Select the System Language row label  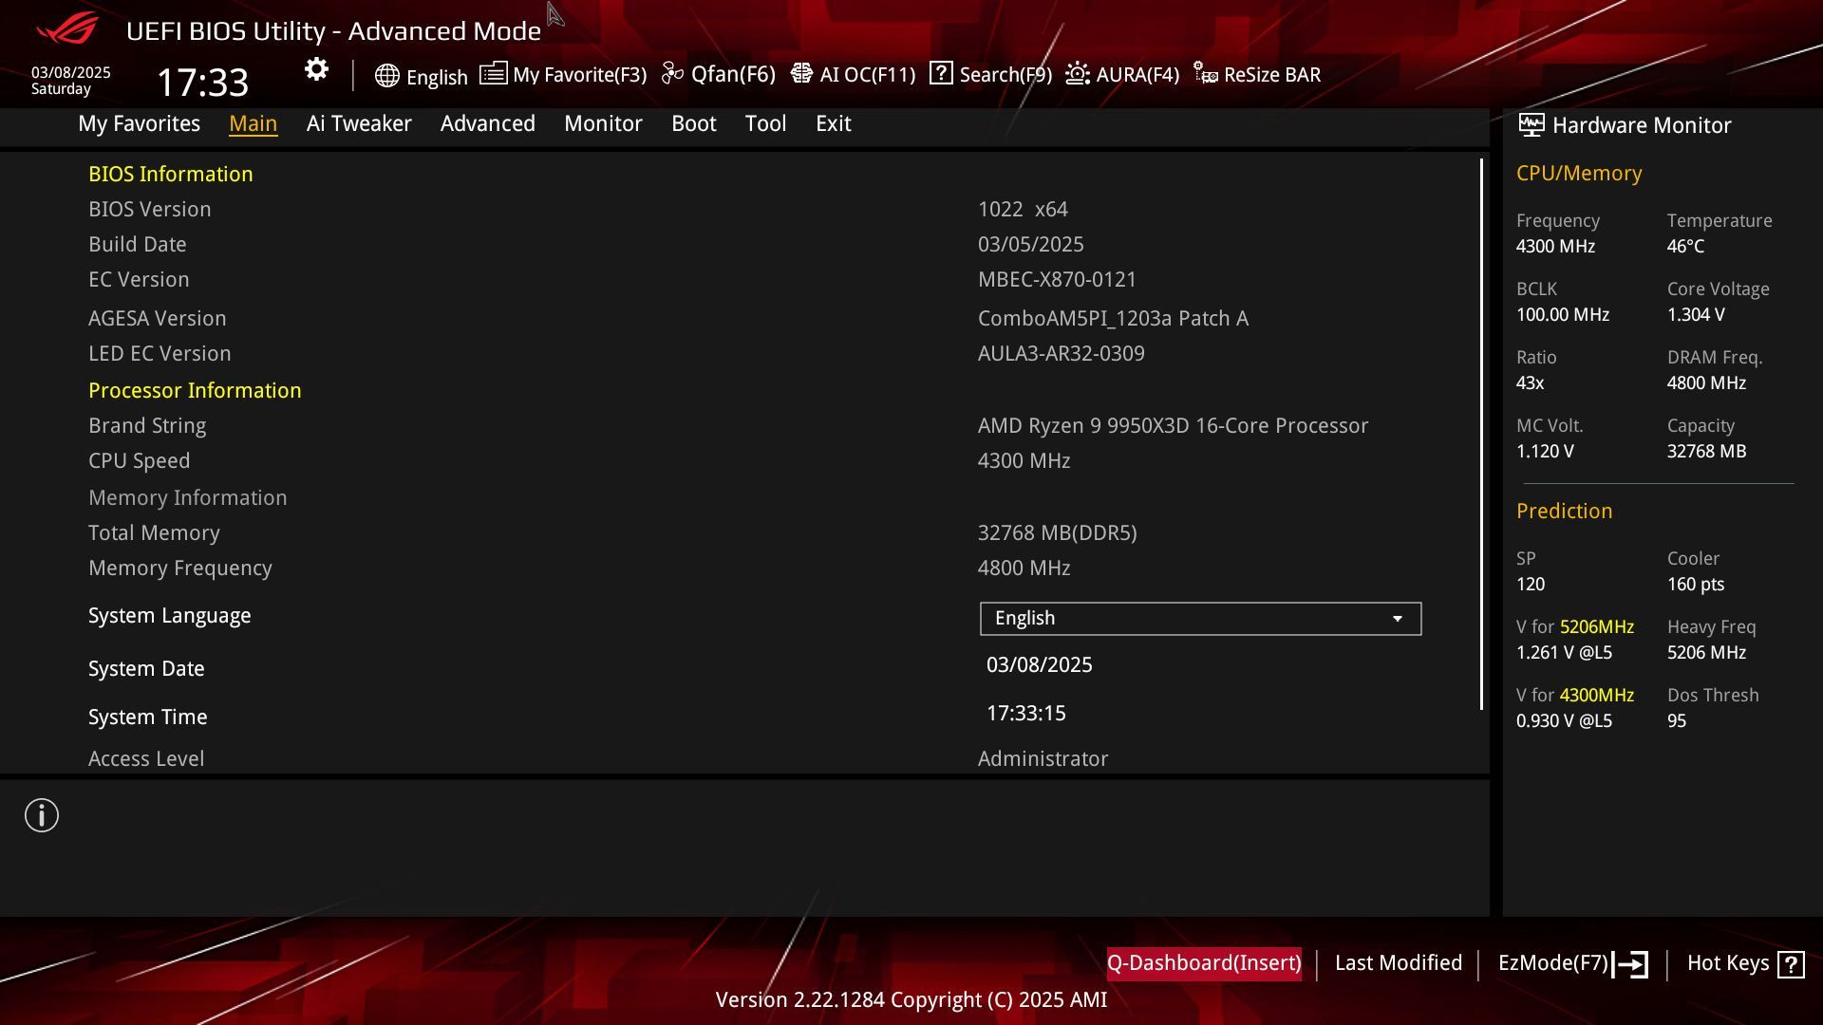pyautogui.click(x=170, y=616)
